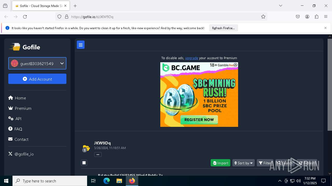This screenshot has width=332, height=186.
Task: Click the browser forward arrow
Action: click(x=16, y=17)
